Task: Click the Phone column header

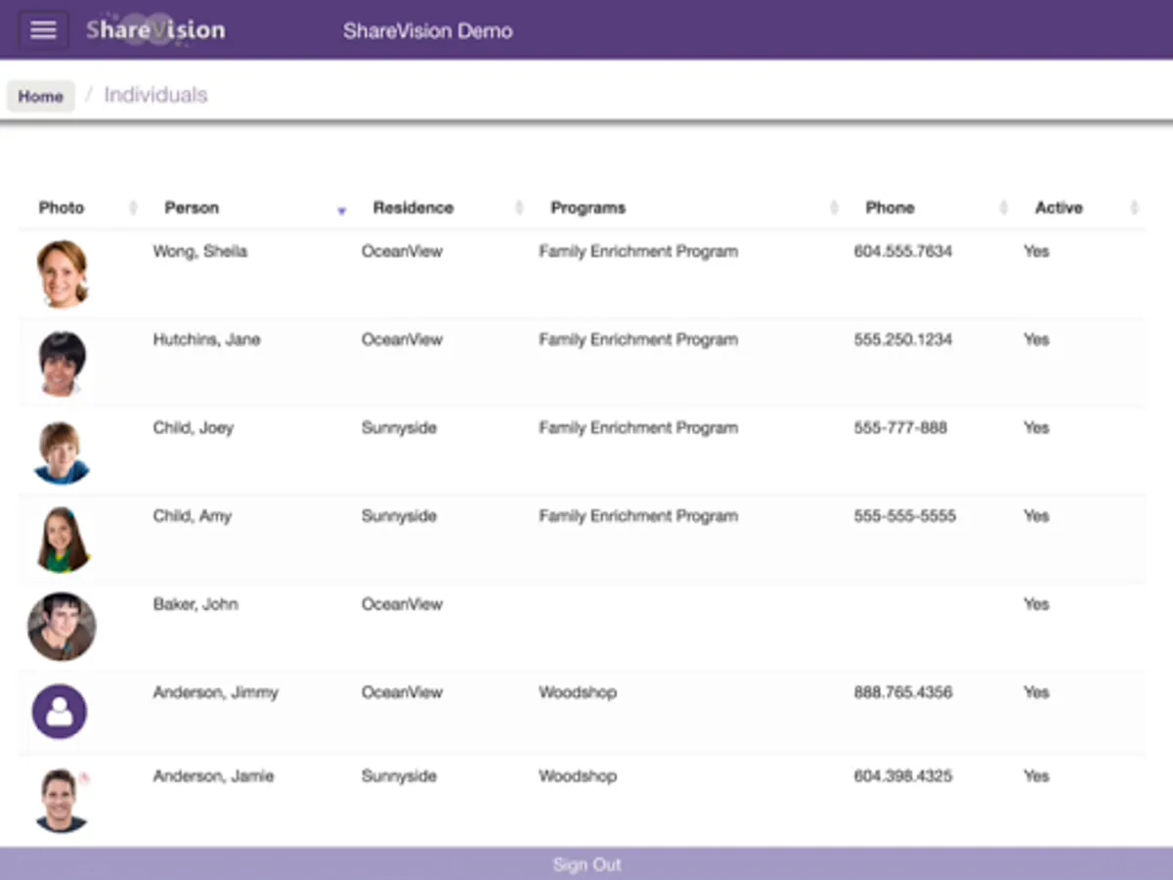Action: 891,207
